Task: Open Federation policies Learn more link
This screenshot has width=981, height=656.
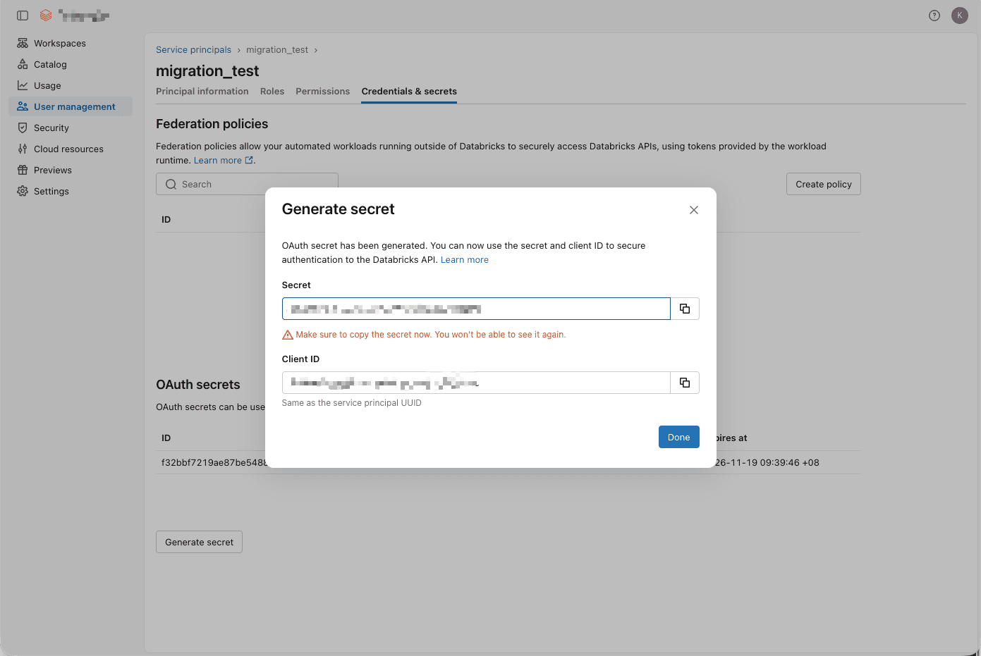Action: coord(223,161)
